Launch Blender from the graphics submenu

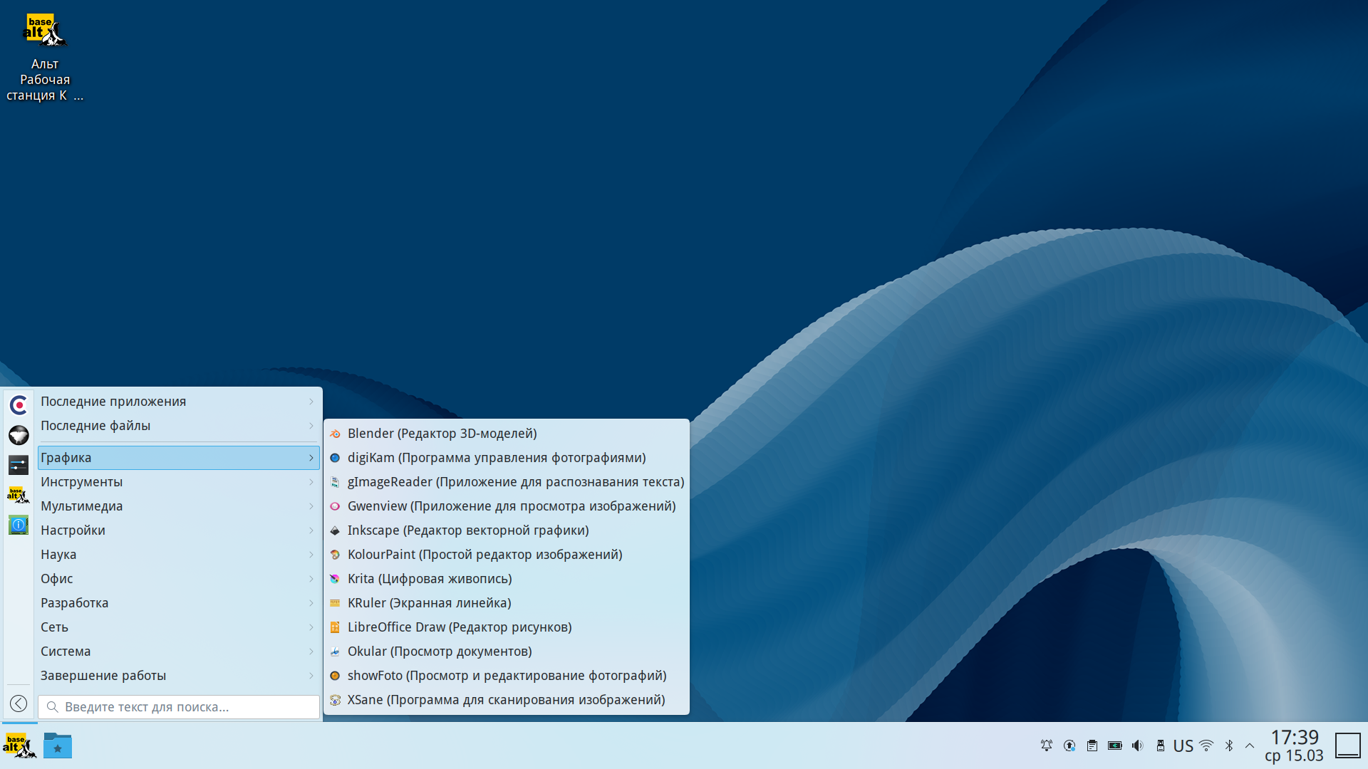click(506, 434)
